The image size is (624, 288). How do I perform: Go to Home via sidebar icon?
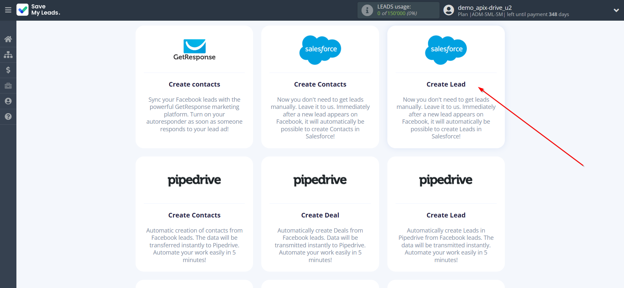point(8,39)
